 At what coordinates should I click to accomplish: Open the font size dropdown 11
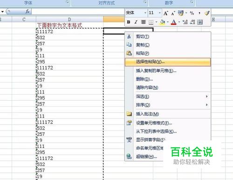pyautogui.click(x=159, y=13)
